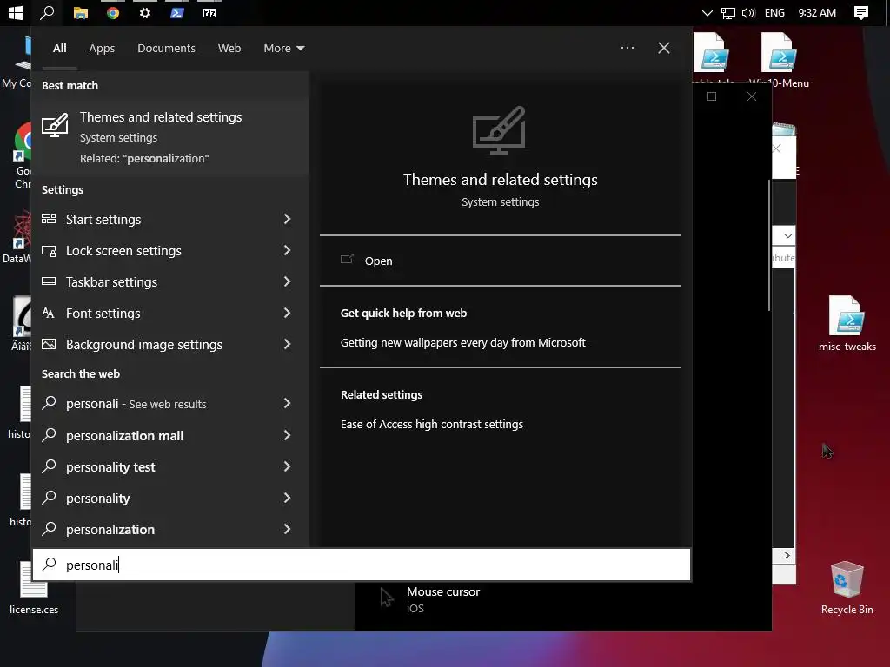Open File Explorer from the taskbar
Viewport: 890px width, 667px height.
81,12
